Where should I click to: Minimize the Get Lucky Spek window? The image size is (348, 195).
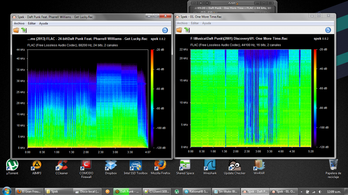coord(149,16)
